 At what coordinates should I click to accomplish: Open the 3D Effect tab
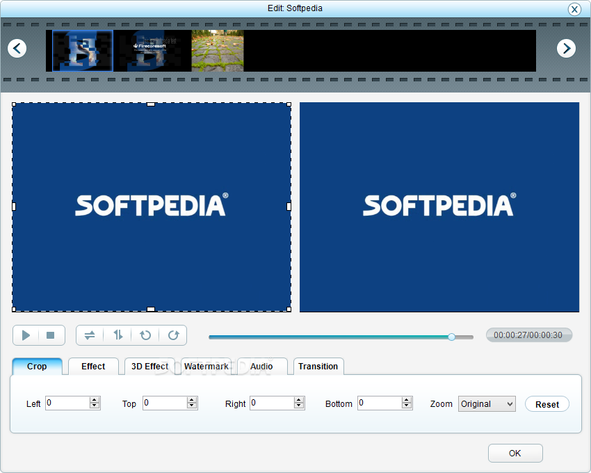tap(149, 367)
